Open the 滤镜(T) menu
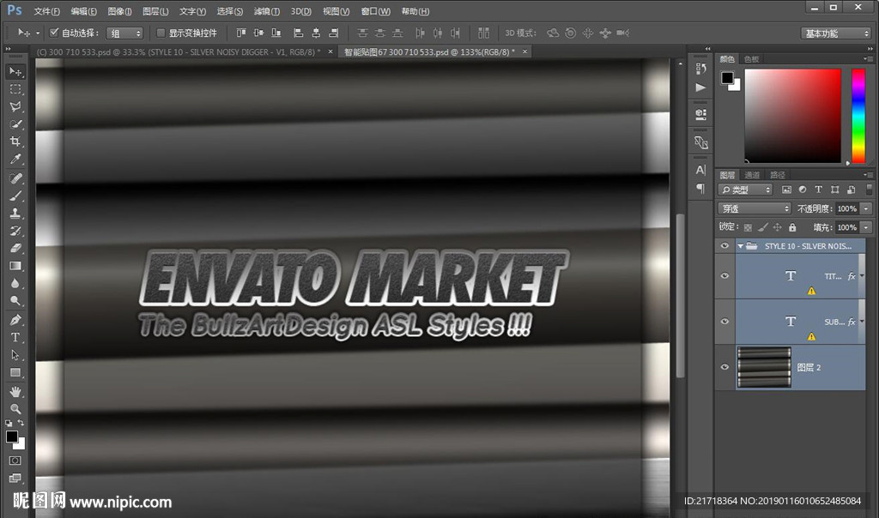The height and width of the screenshot is (518, 879). (267, 11)
